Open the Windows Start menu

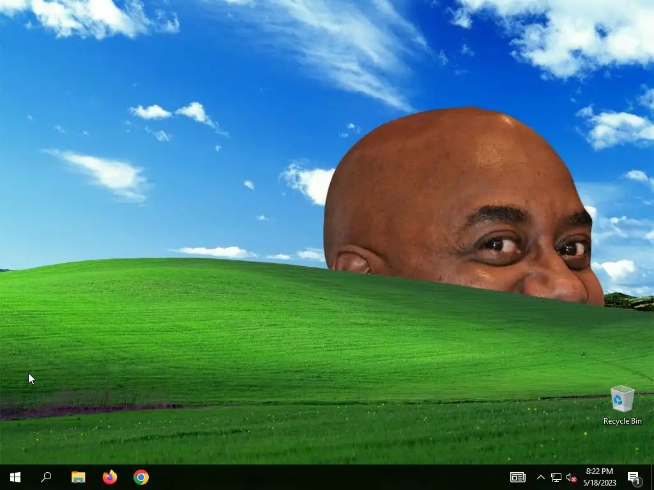15,477
